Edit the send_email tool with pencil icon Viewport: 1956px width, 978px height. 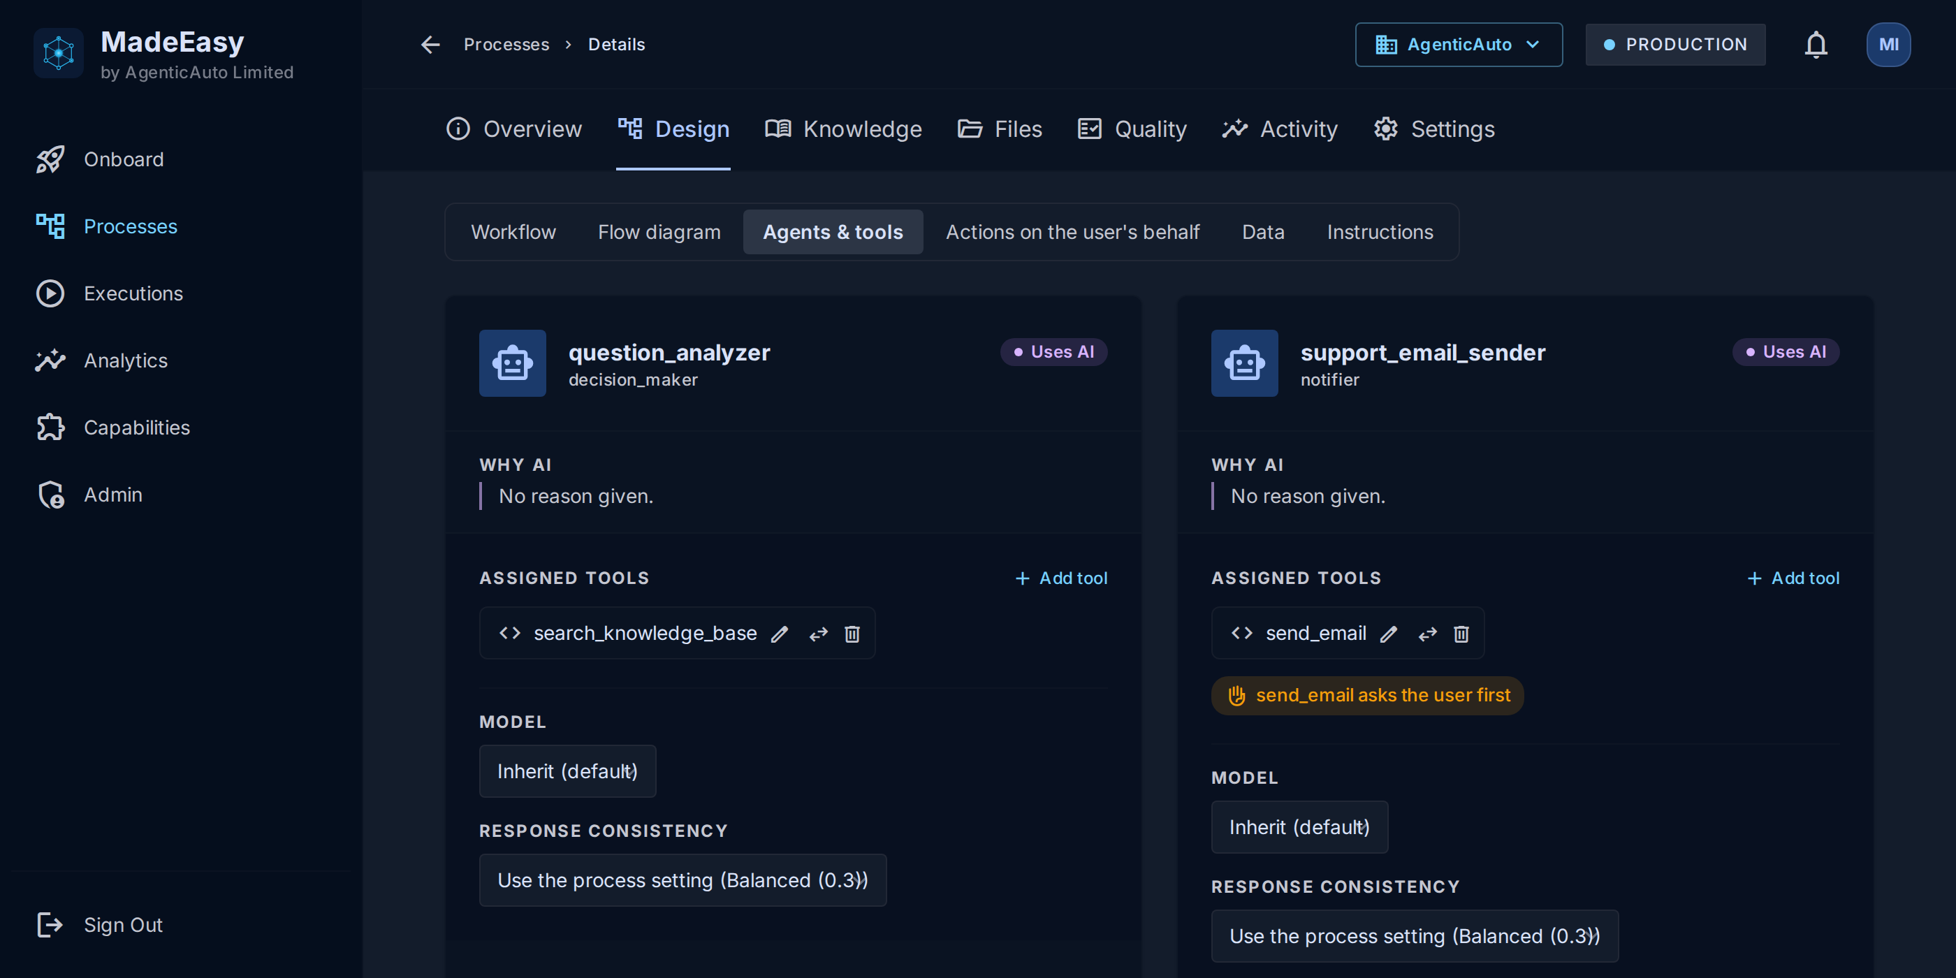click(x=1389, y=634)
